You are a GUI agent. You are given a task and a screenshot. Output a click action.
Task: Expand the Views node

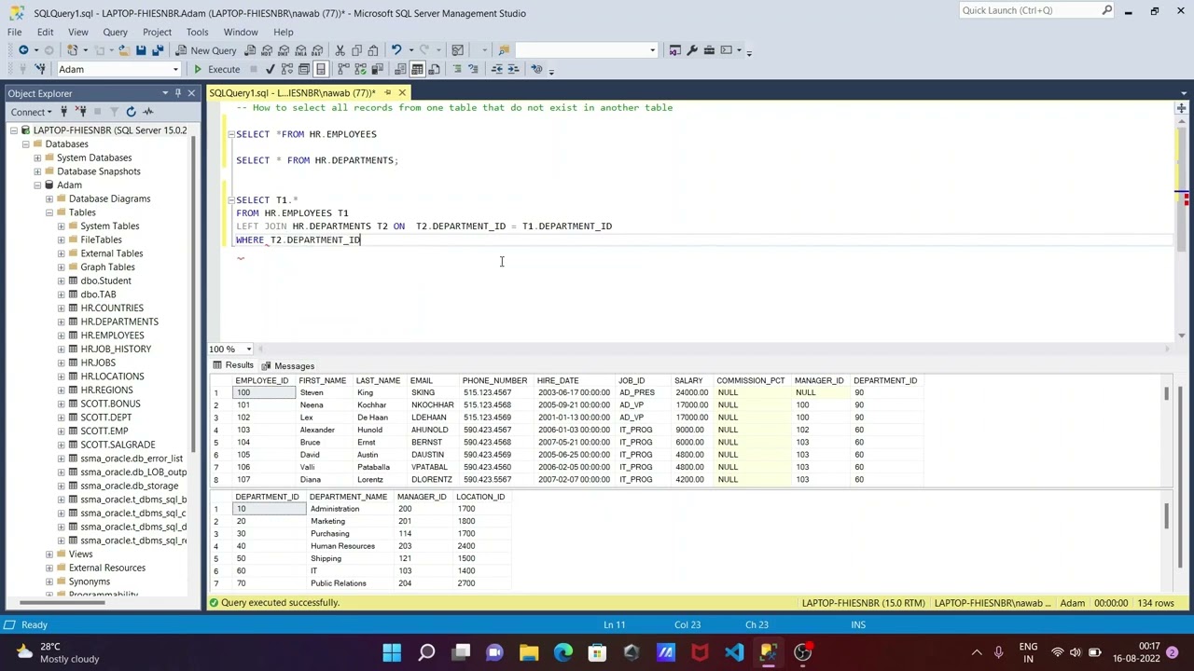click(49, 554)
